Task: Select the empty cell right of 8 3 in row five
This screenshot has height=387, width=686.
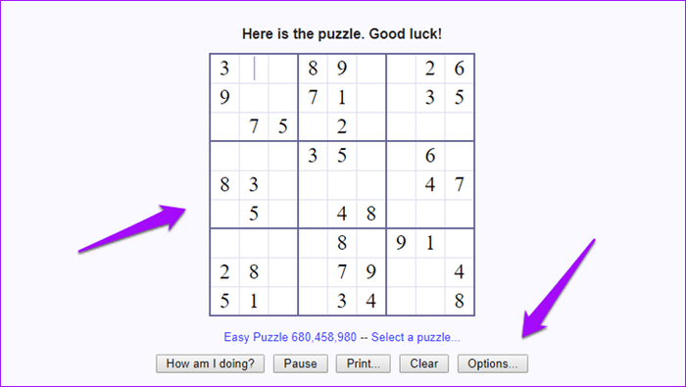Action: pos(283,184)
